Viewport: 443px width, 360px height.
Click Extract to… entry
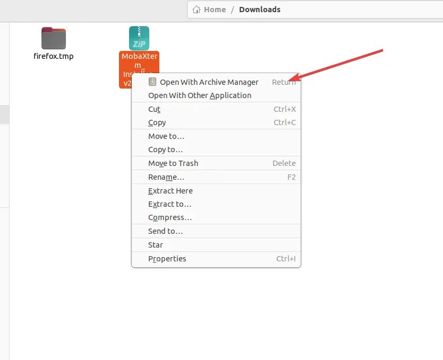(216, 204)
